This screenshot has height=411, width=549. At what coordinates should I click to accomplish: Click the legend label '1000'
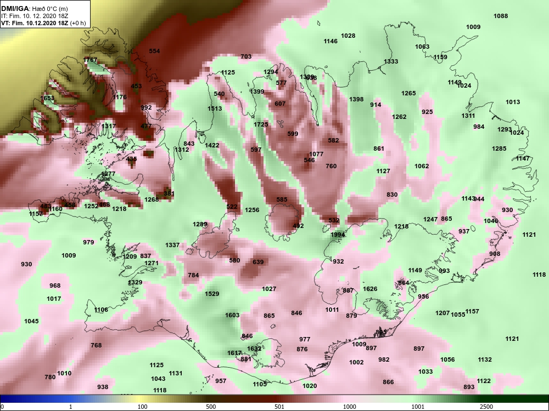tap(349, 407)
